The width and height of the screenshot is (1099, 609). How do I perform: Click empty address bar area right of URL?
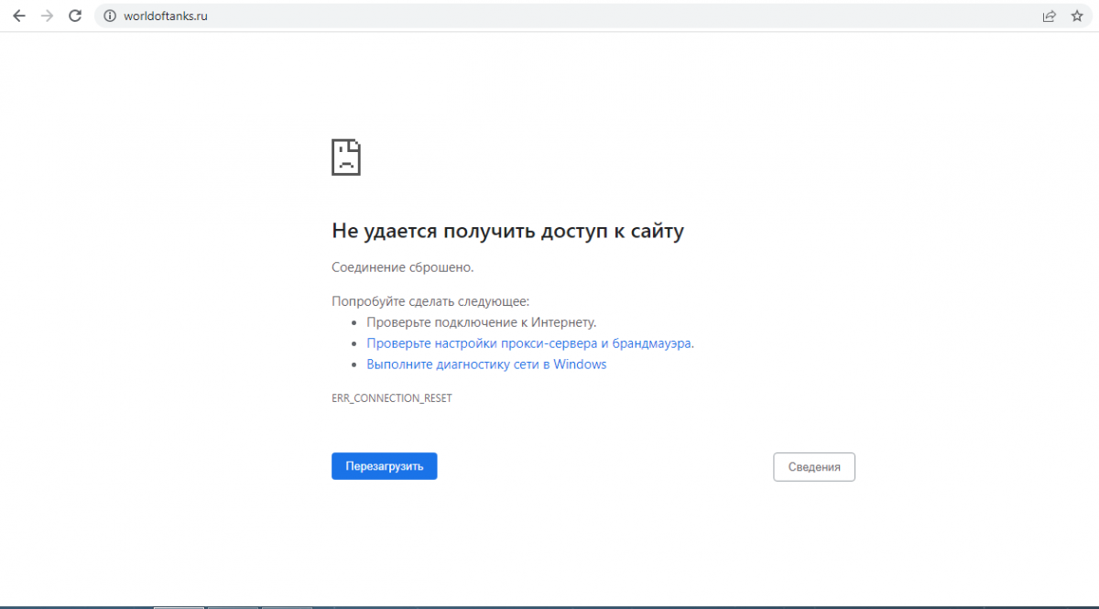click(x=595, y=16)
